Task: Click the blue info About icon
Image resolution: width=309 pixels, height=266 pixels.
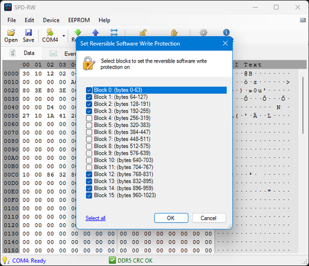Action: coord(226,32)
